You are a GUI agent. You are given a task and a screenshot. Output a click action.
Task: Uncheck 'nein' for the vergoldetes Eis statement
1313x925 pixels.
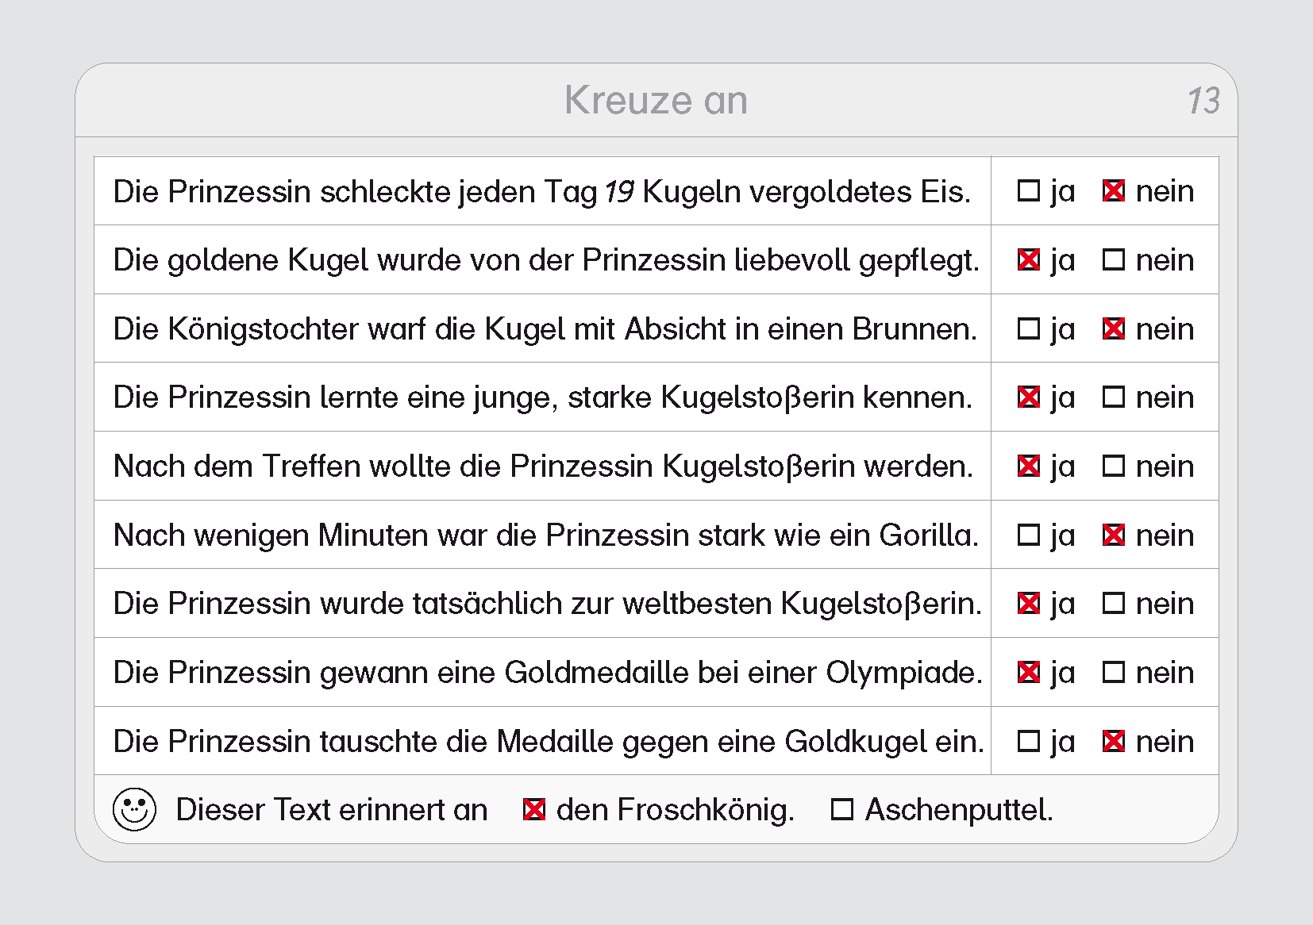click(x=1114, y=191)
